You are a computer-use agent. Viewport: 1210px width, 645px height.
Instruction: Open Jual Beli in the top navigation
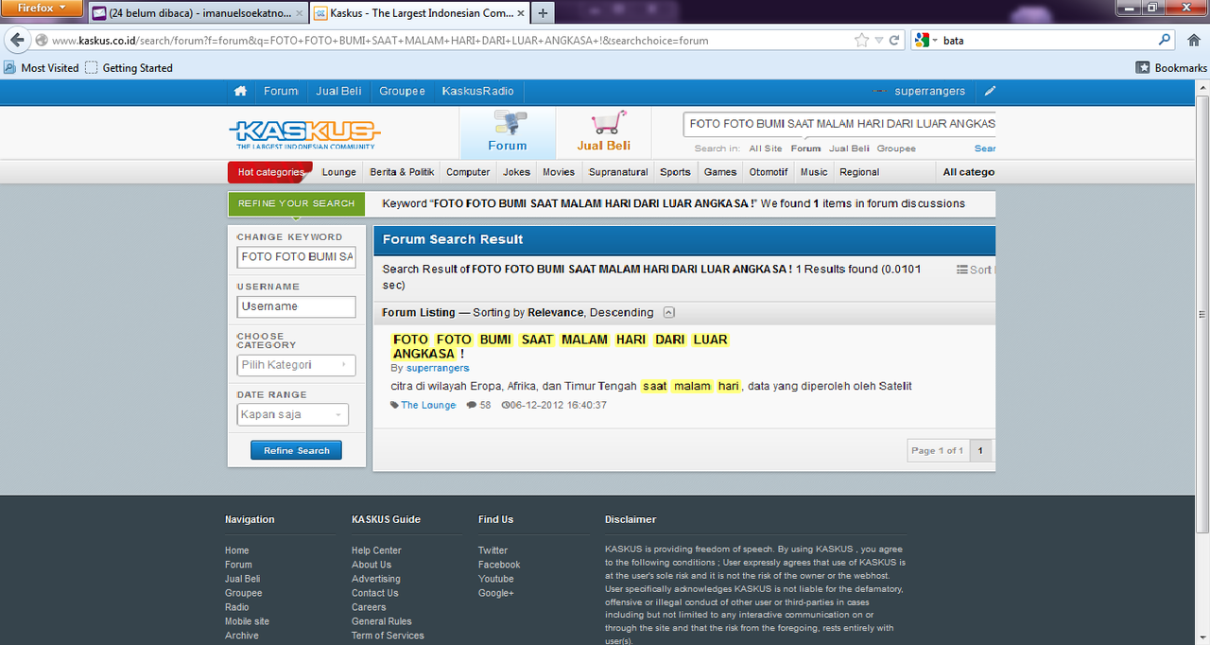tap(338, 91)
